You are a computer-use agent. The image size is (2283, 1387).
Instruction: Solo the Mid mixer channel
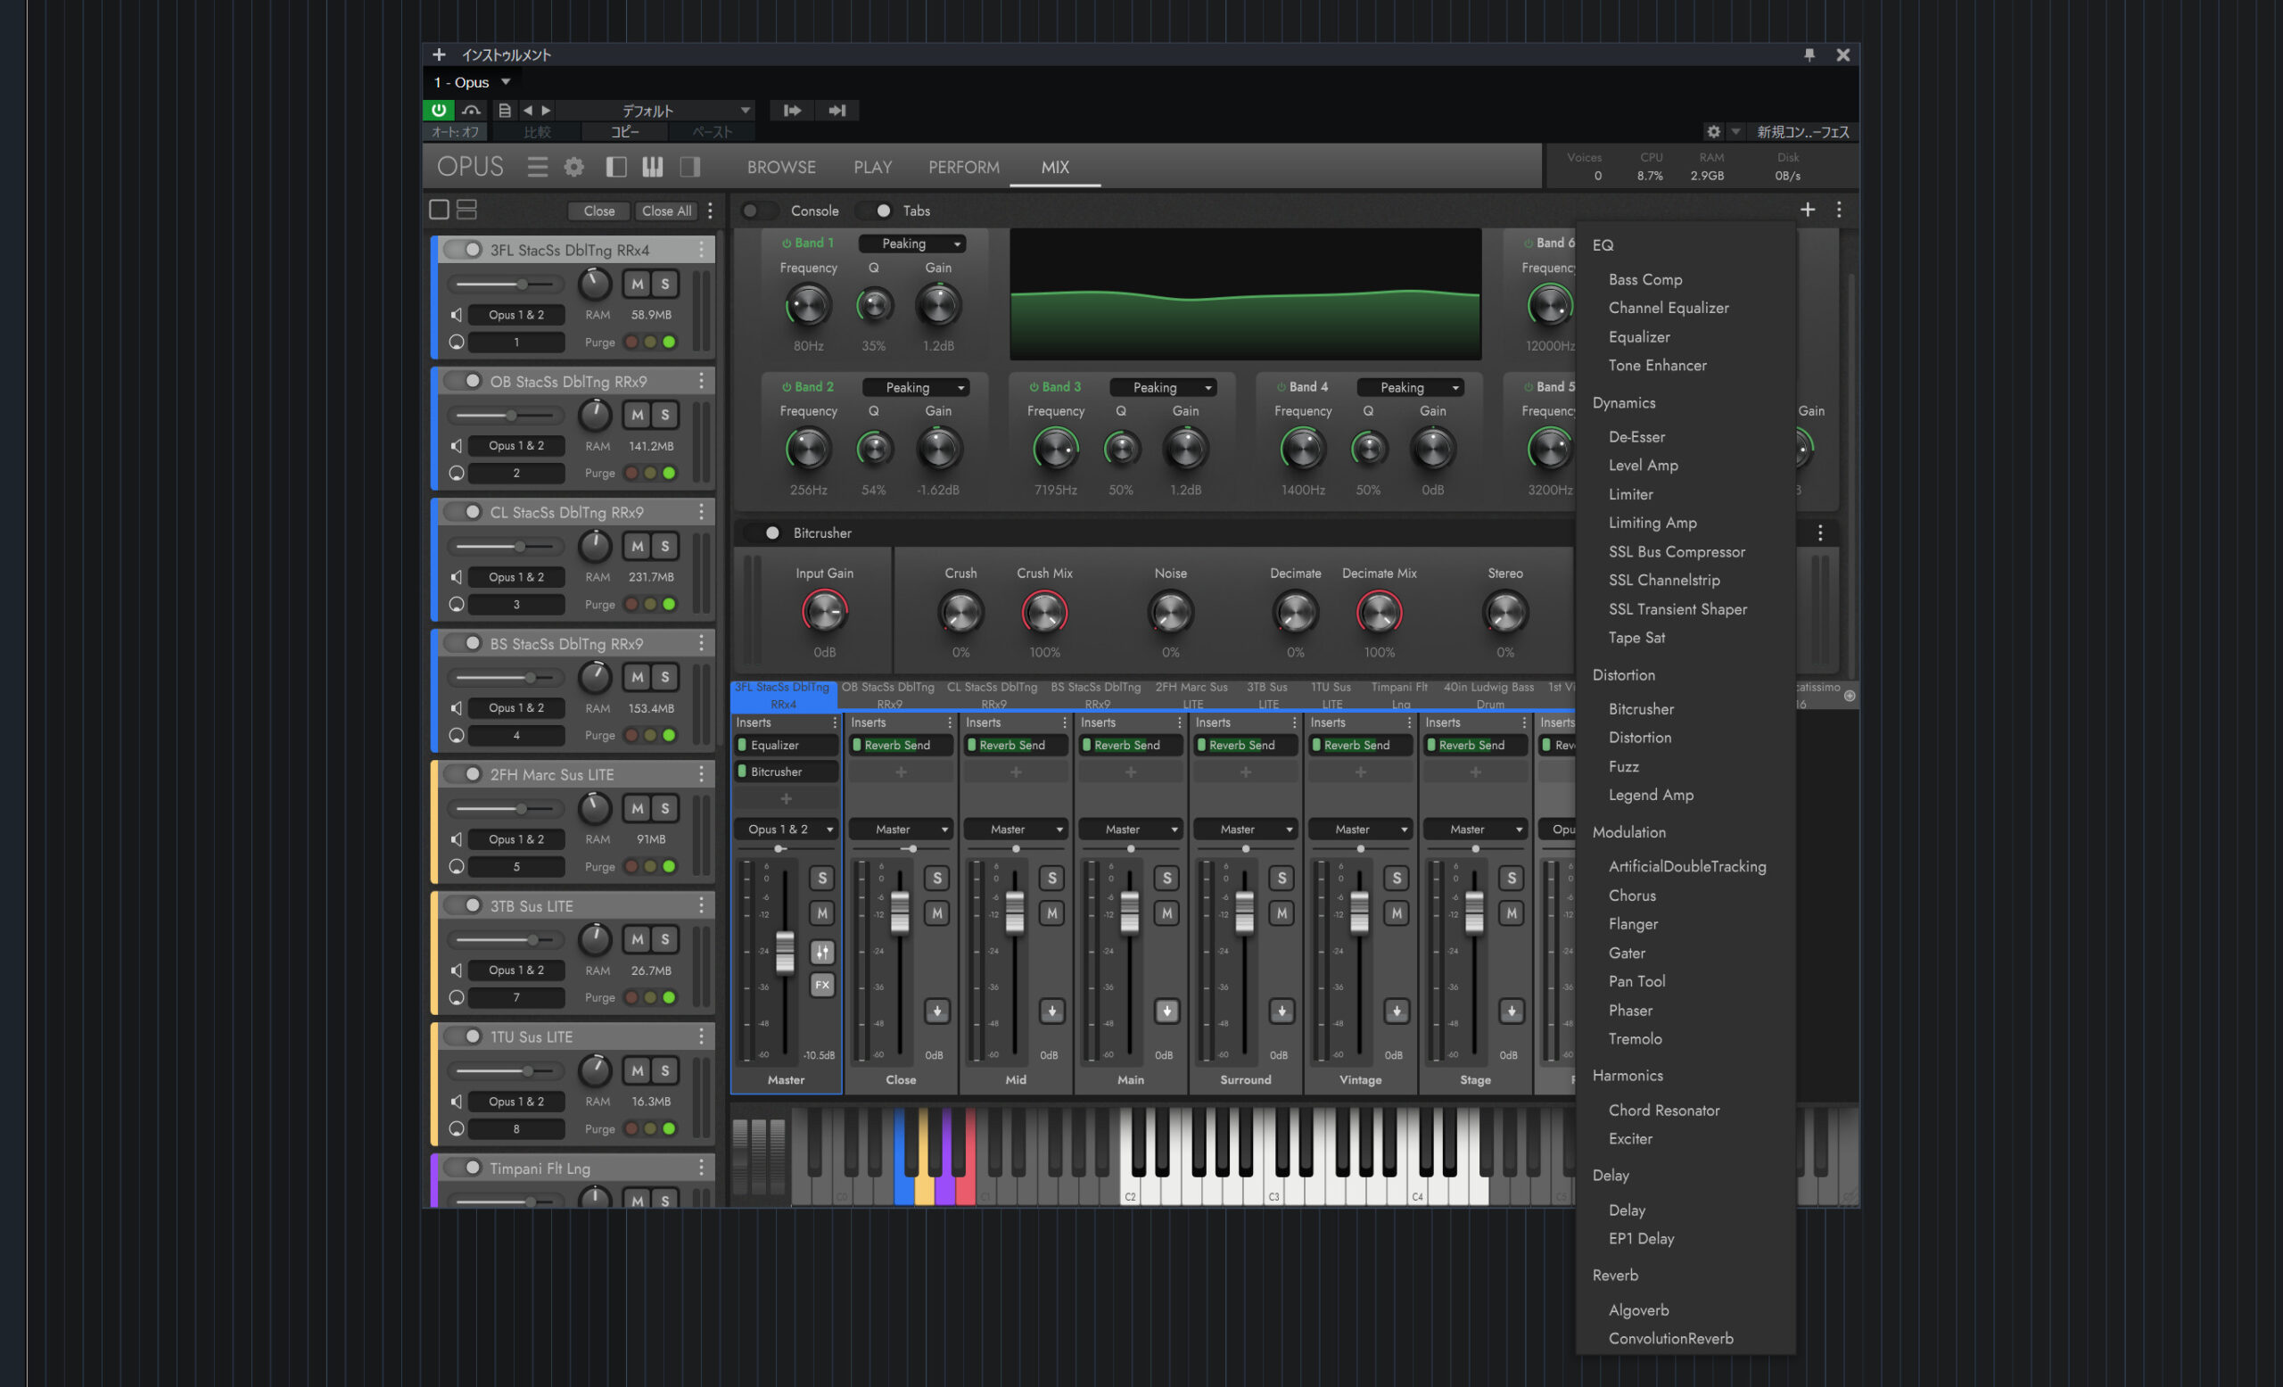(1051, 878)
